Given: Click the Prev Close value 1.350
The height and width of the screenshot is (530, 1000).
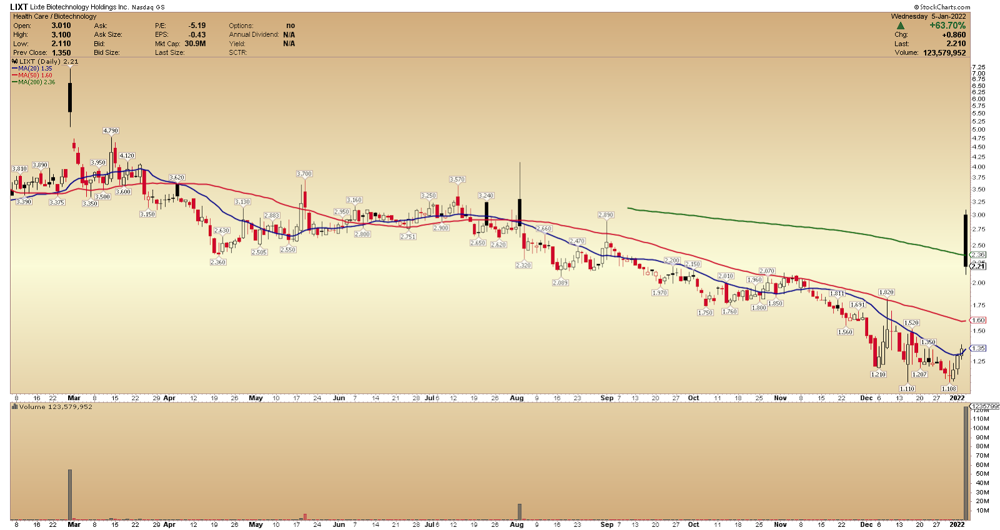Looking at the screenshot, I should [x=61, y=53].
